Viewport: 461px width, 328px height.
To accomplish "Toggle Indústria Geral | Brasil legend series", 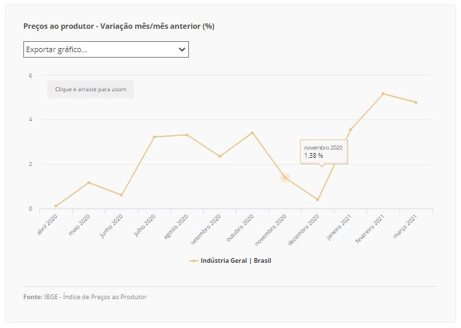I will click(230, 261).
